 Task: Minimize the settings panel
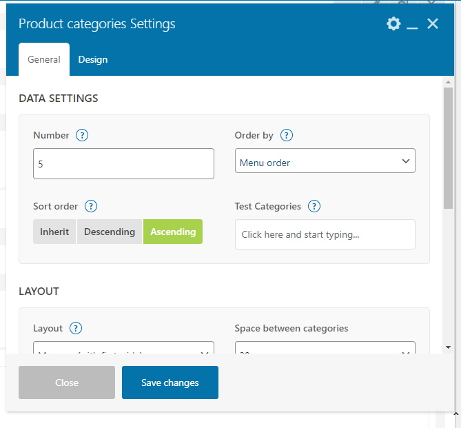click(413, 25)
